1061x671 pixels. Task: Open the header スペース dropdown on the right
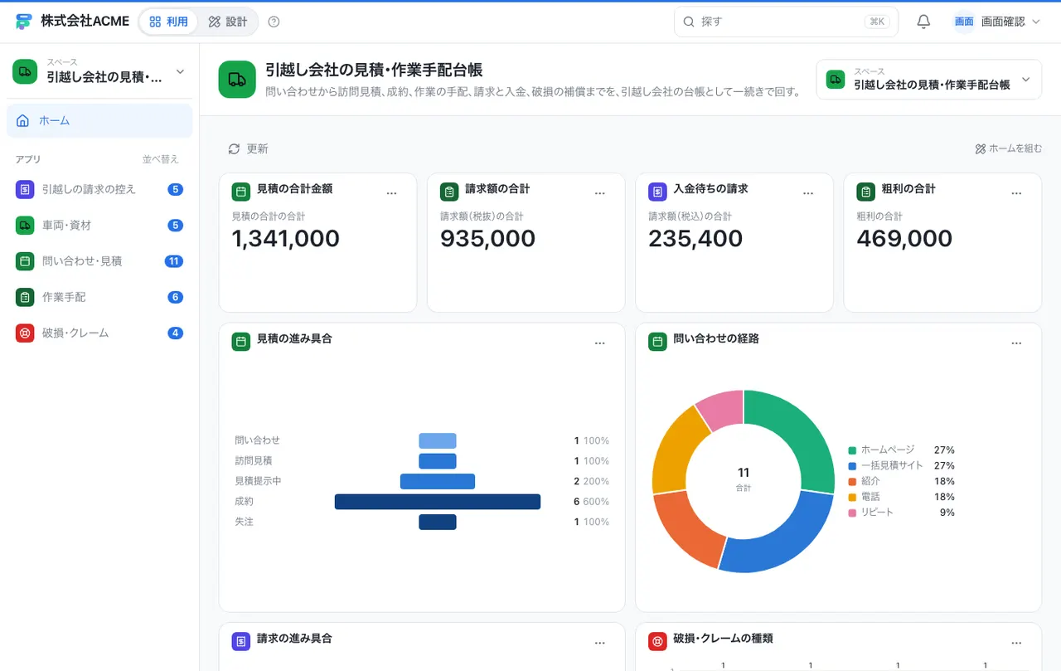click(x=928, y=79)
